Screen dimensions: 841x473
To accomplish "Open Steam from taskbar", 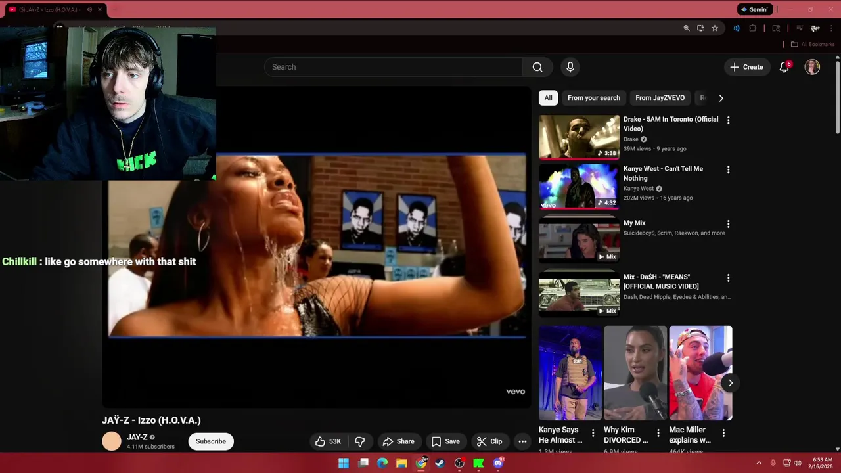I will 440,463.
